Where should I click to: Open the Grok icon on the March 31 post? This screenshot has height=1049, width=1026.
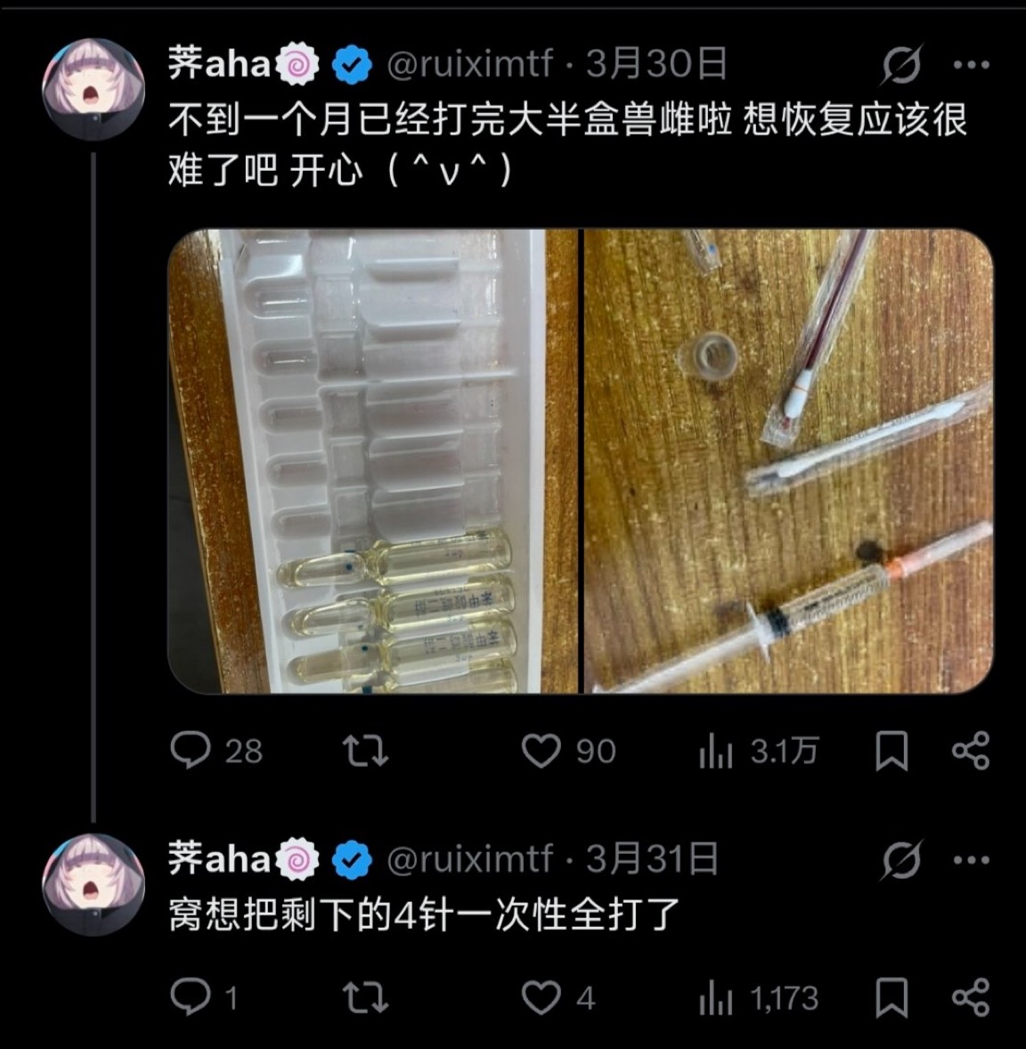(901, 859)
